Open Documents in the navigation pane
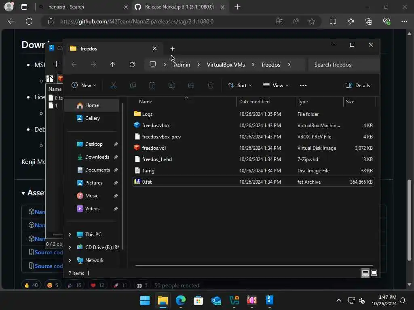Screen dimensions: 414x310 97,170
